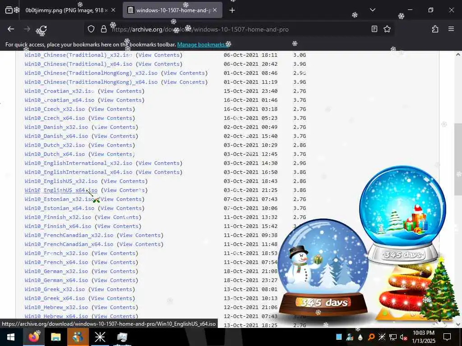Go back to the previous page
Viewport: 462px width, 346px height.
coord(11,29)
